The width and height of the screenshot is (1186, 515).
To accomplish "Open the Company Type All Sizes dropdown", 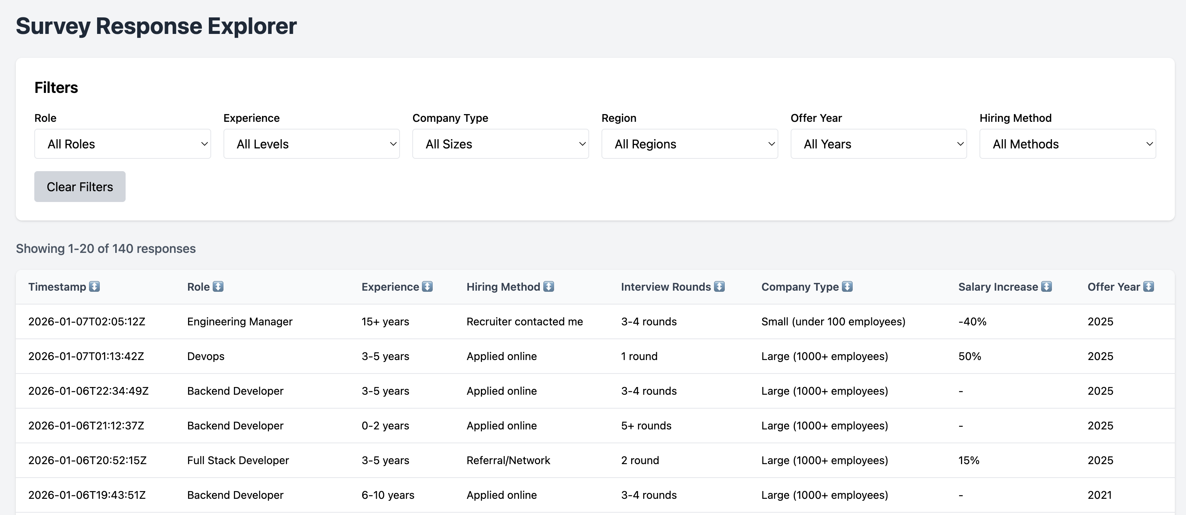I will [x=501, y=144].
